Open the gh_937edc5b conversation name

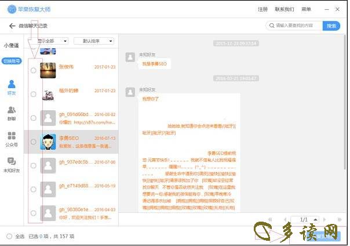[75, 162]
